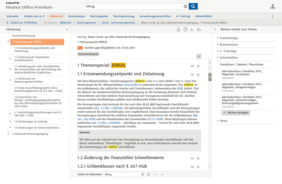The height and width of the screenshot is (184, 282).
Task: Jump to next match in document search
Action: (x=162, y=175)
